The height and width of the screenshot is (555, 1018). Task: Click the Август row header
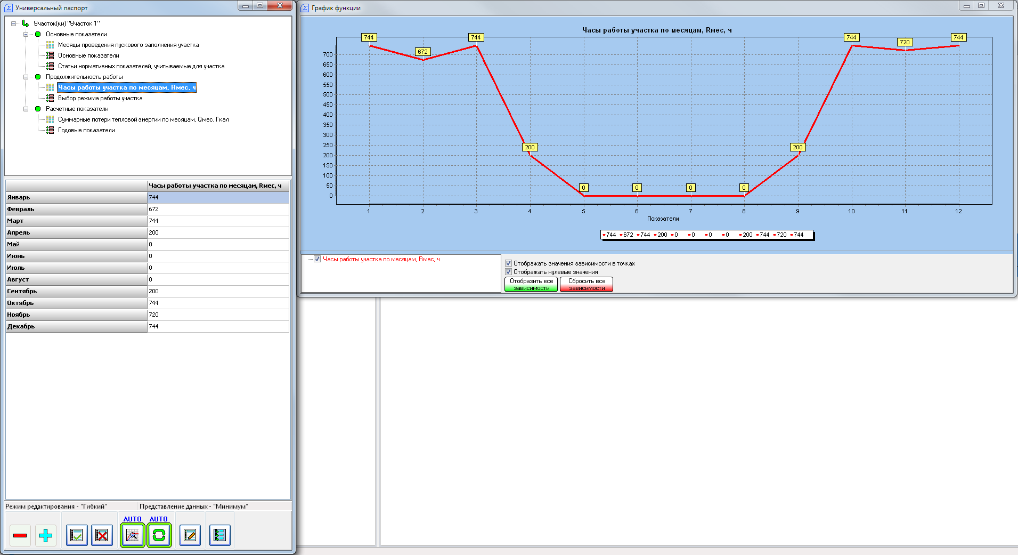pyautogui.click(x=76, y=279)
